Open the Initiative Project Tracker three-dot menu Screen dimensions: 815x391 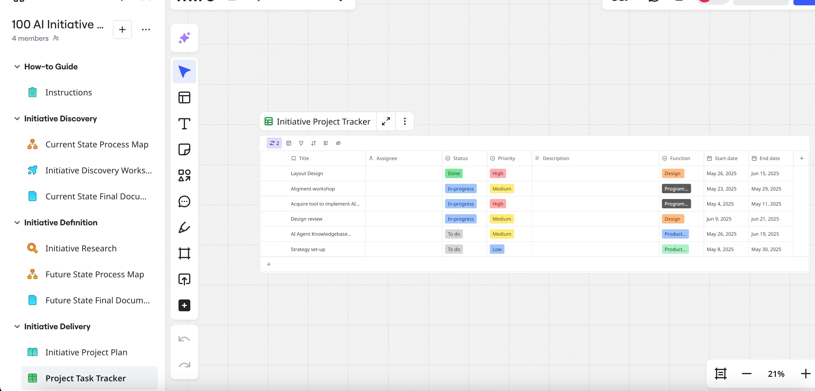pyautogui.click(x=405, y=121)
